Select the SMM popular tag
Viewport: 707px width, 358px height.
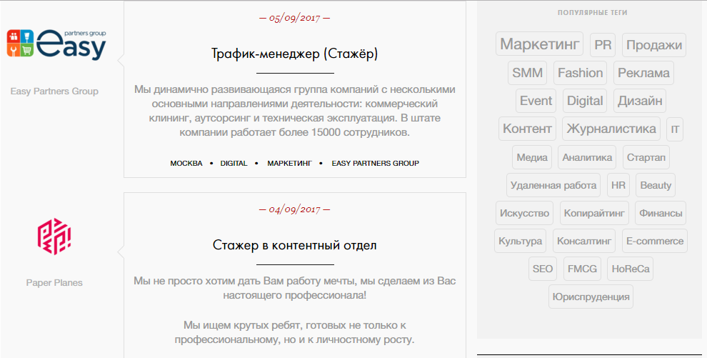[x=527, y=73]
